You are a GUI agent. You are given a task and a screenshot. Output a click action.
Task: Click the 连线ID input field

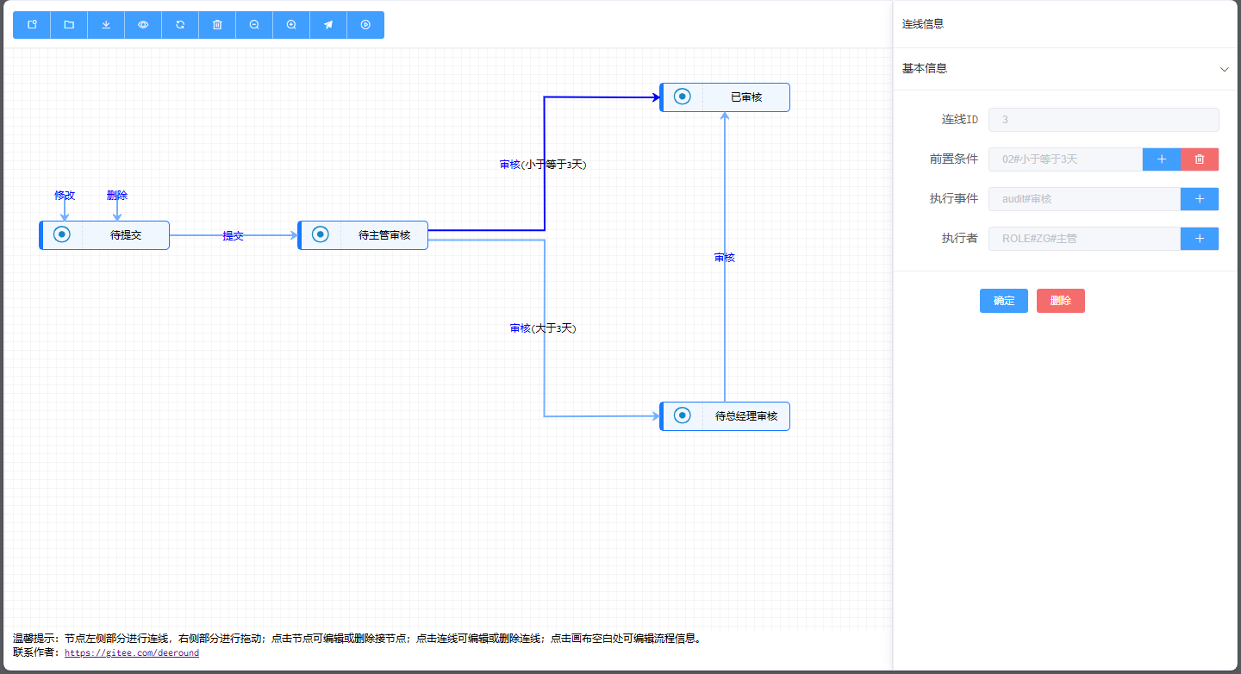click(x=1104, y=120)
